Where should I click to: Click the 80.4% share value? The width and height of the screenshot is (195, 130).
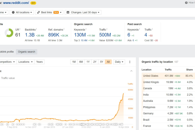[x=189, y=76]
